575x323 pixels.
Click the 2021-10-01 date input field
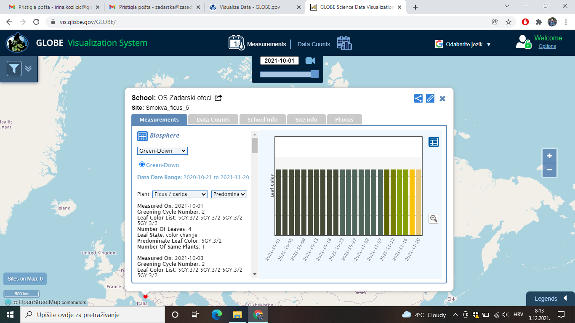pyautogui.click(x=280, y=61)
